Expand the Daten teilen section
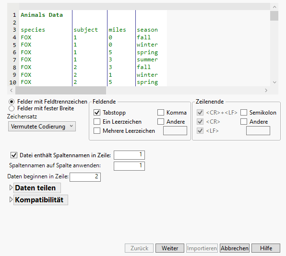The width and height of the screenshot is (286, 256). (x=11, y=187)
